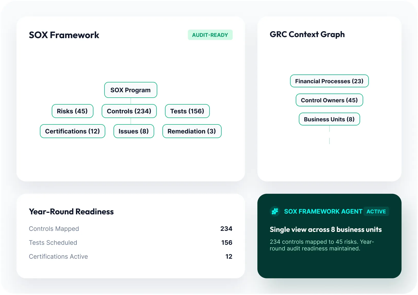Click the SOX FRAMEWORK AGENT title
The image size is (418, 295).
[323, 212]
